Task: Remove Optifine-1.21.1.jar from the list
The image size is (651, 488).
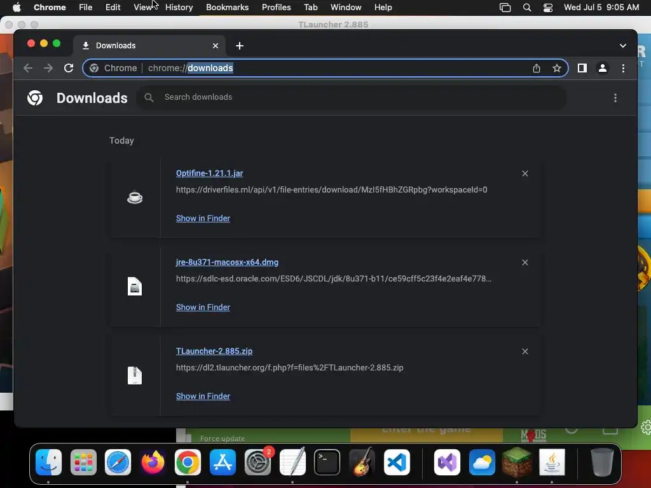Action: pos(524,173)
